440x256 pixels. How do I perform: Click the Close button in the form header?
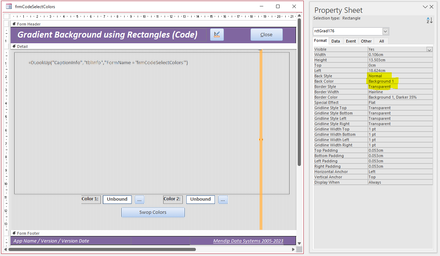(x=266, y=34)
